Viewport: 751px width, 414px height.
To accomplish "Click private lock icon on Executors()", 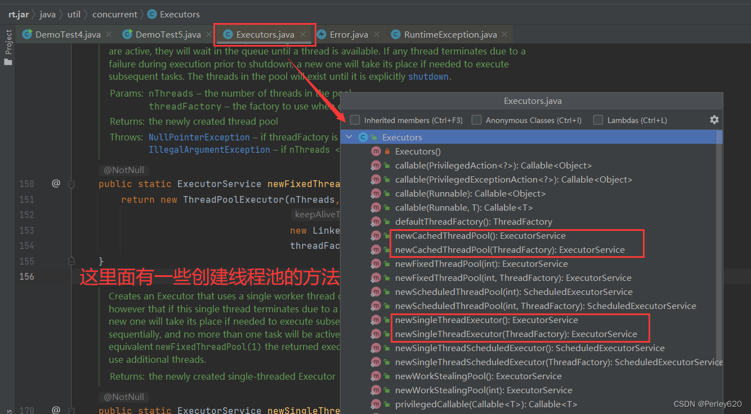I will coord(387,152).
